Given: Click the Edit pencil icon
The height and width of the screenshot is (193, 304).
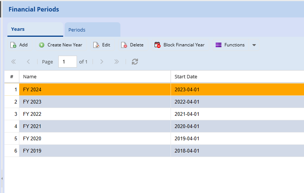Looking at the screenshot, I should click(96, 45).
